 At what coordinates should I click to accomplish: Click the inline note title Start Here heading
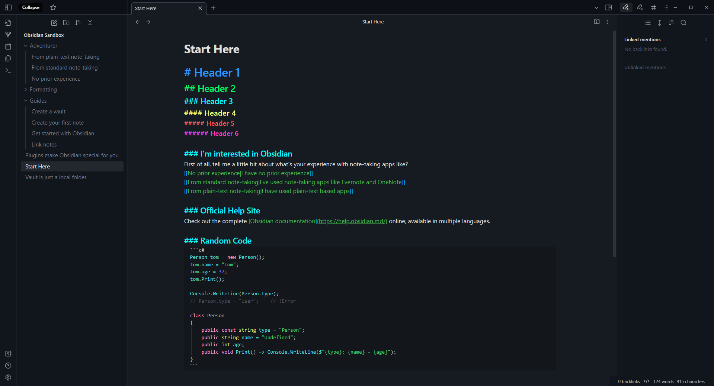[212, 49]
